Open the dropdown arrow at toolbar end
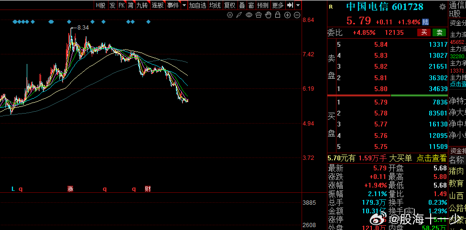This screenshot has width=466, height=230. [298, 5]
